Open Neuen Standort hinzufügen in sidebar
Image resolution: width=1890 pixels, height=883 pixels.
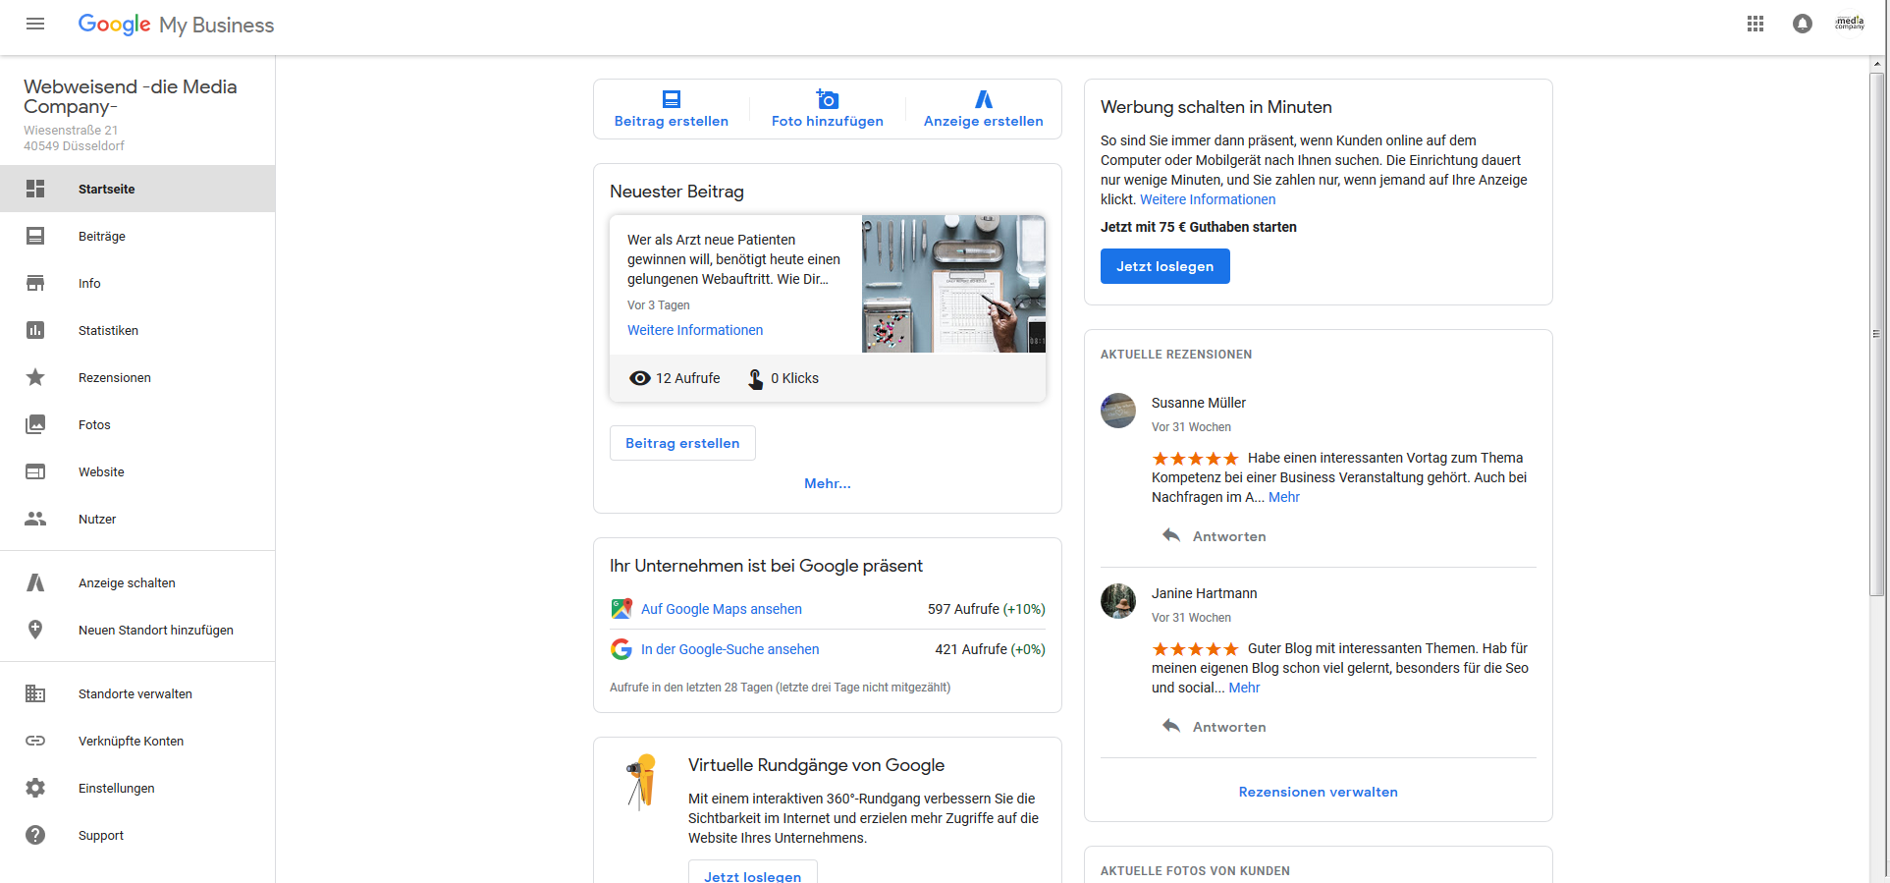pyautogui.click(x=137, y=630)
